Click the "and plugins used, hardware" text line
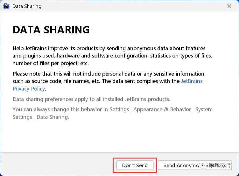This screenshot has width=239, height=176. 112,56
